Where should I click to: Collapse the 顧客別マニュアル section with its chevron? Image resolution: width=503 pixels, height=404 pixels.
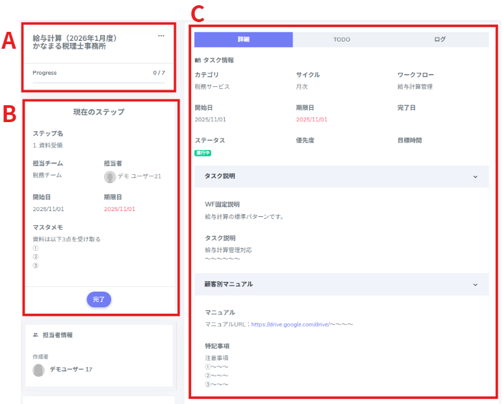coord(475,284)
